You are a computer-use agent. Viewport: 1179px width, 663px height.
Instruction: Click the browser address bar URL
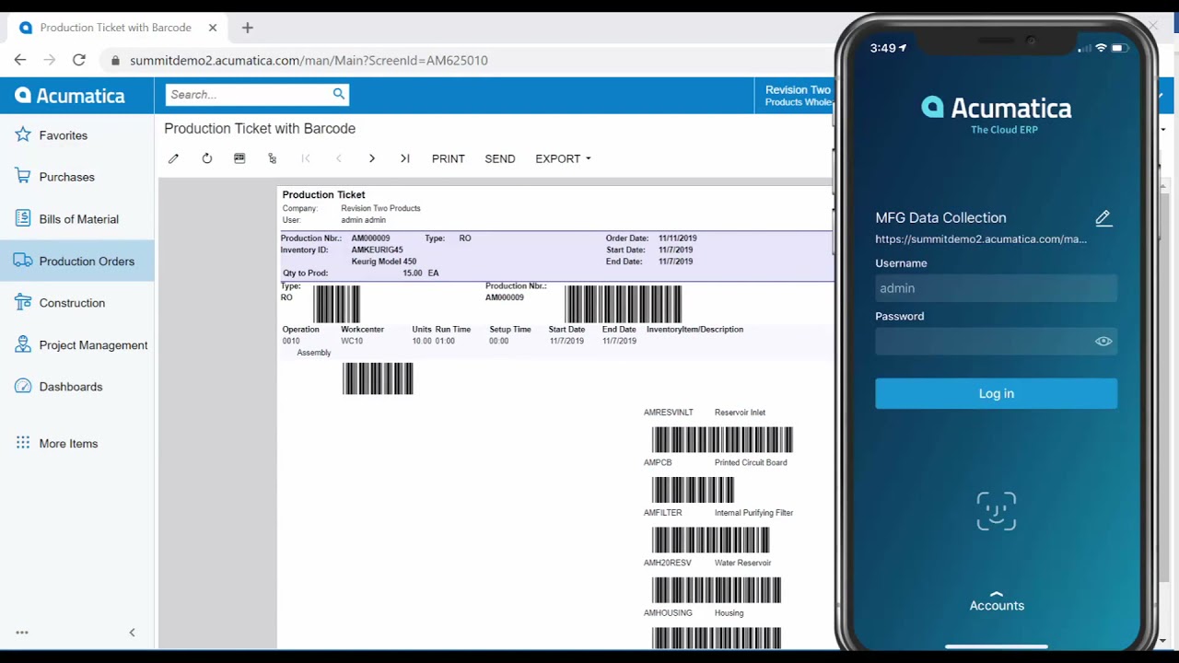309,60
